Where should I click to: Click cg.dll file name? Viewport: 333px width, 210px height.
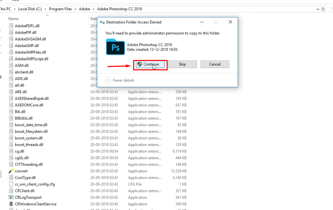pos(19,151)
